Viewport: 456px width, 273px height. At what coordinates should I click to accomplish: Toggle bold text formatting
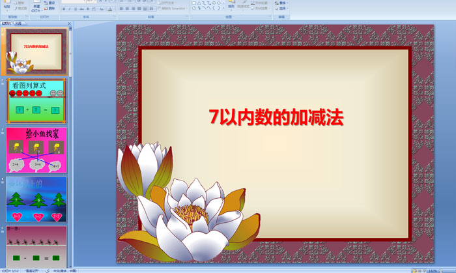tap(64, 9)
